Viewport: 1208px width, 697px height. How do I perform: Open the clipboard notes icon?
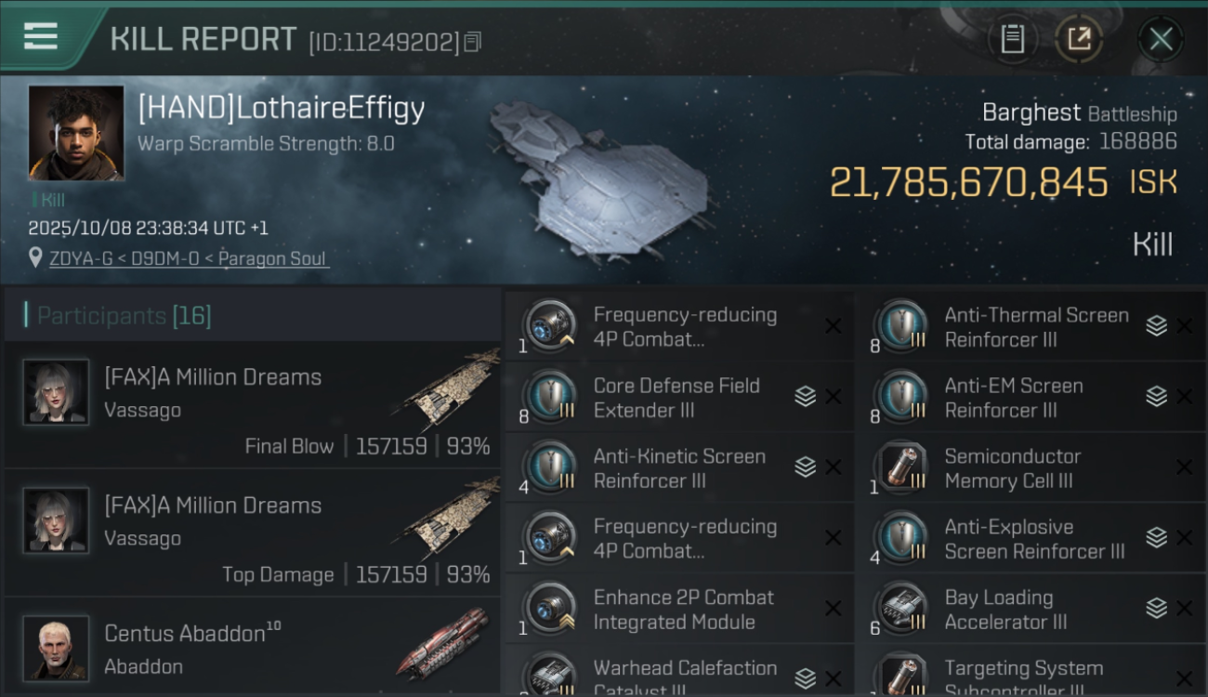[x=1012, y=39]
